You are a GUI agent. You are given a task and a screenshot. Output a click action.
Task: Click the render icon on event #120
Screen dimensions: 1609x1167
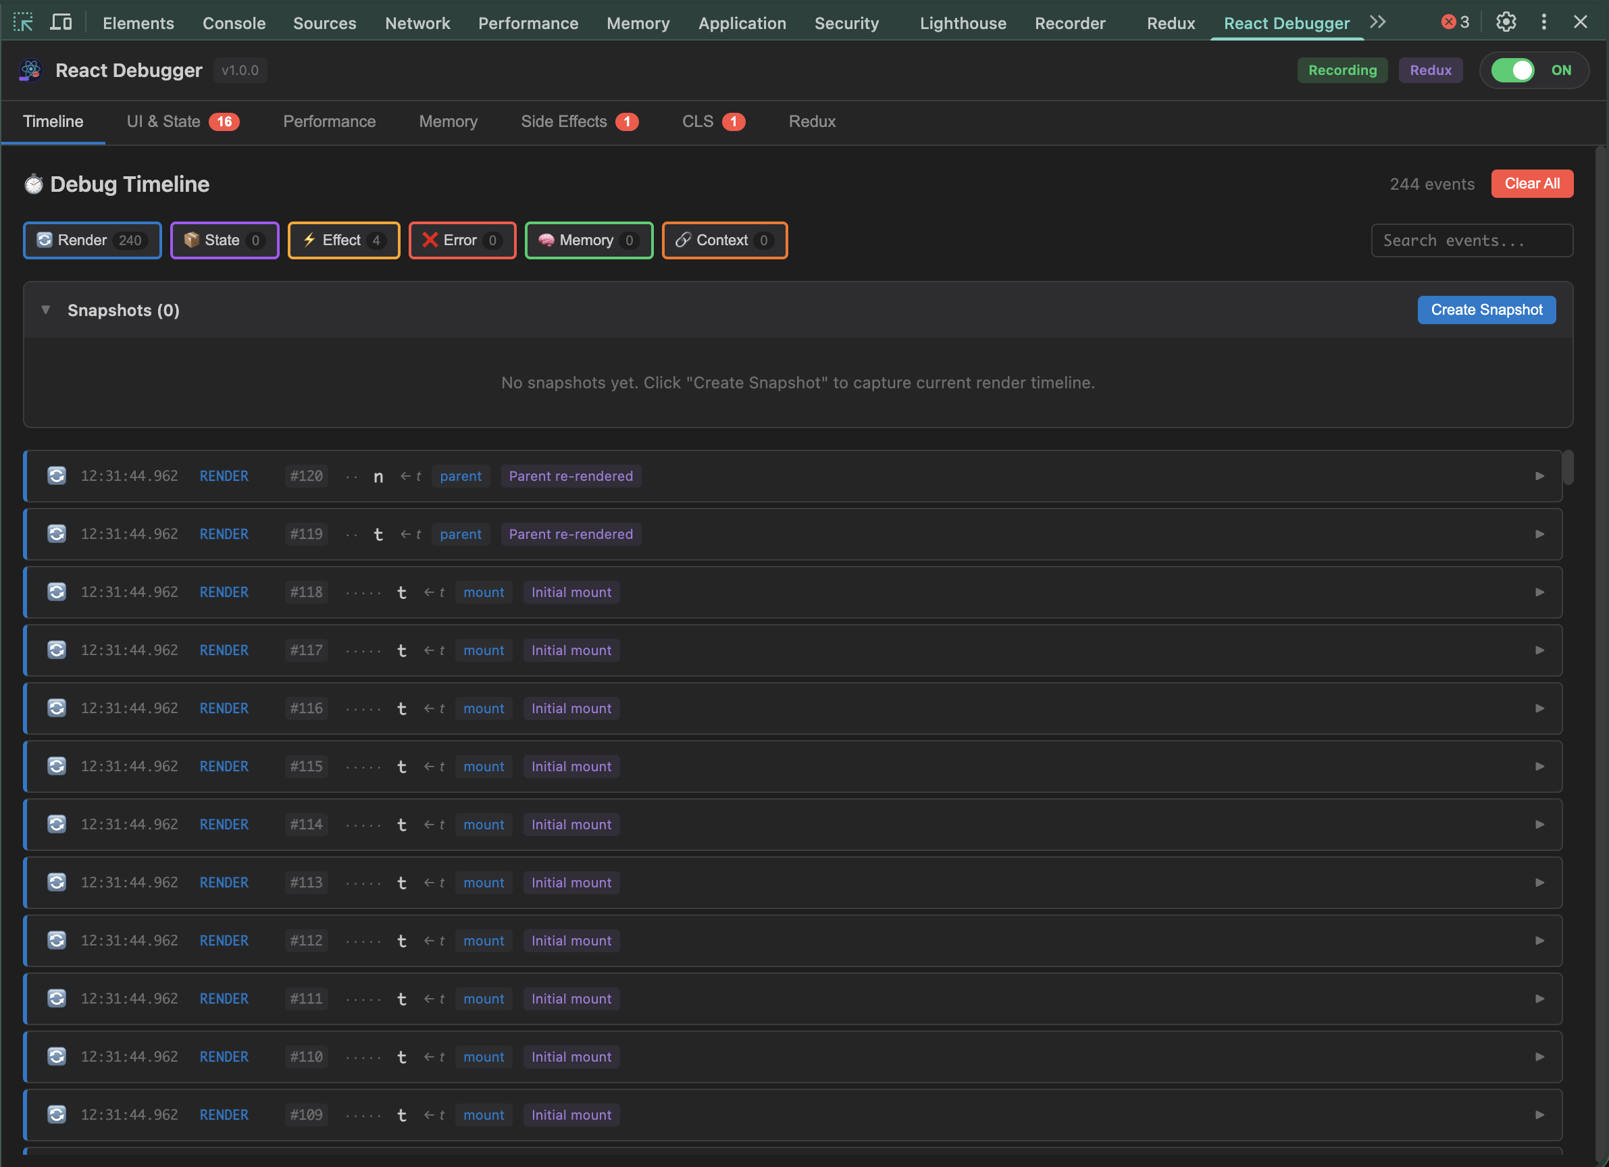pyautogui.click(x=57, y=476)
